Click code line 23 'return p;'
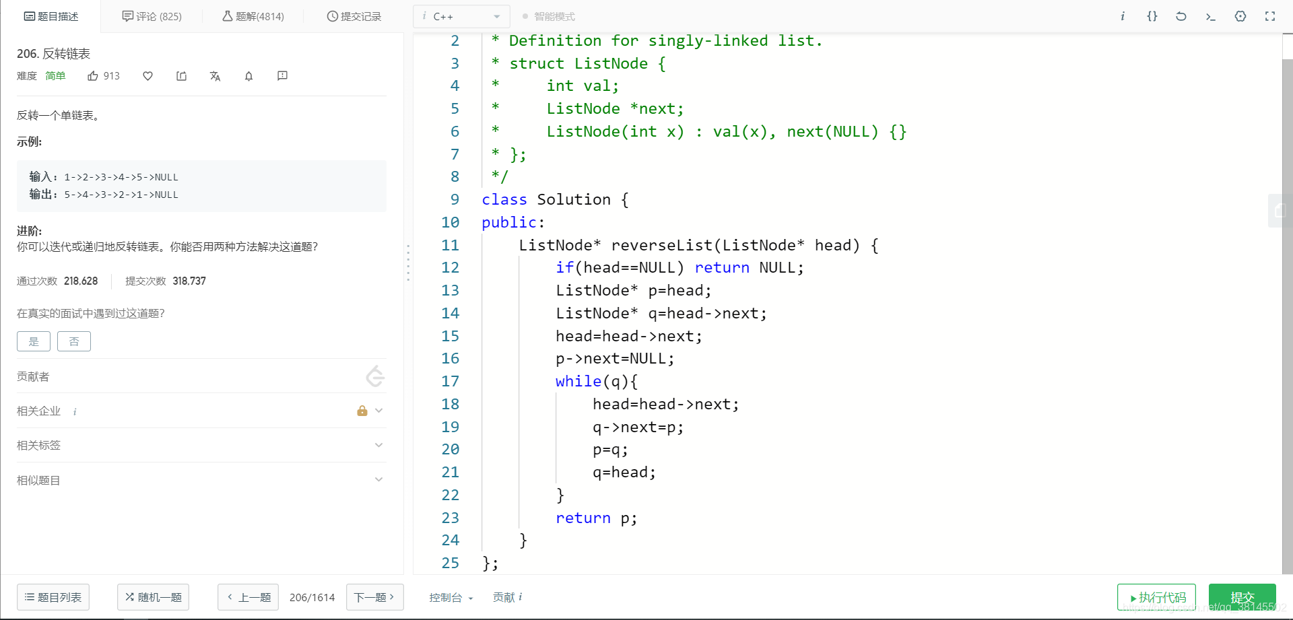The width and height of the screenshot is (1293, 620). (596, 518)
